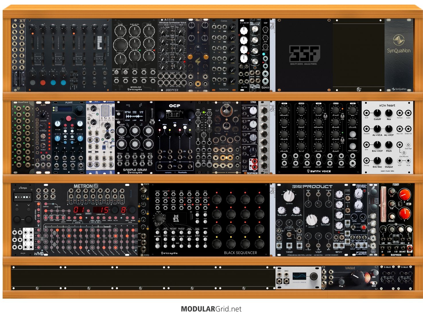This screenshot has width=423, height=315.
Task: Open the MODULARGrid.net link
Action: pyautogui.click(x=211, y=309)
